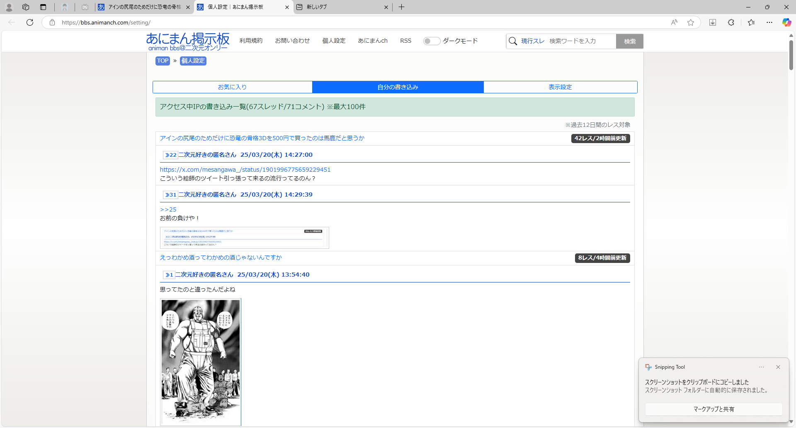796x428 pixels.
Task: Select the お気に入り tab
Action: [232, 87]
